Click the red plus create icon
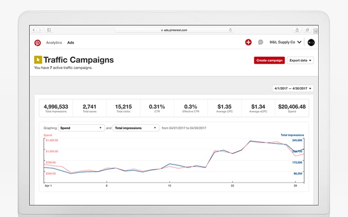348x217 pixels. coord(248,42)
